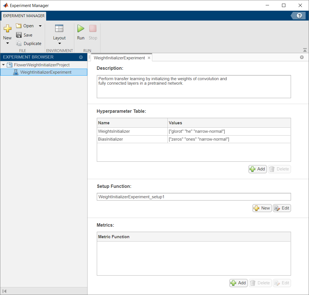
Task: Edit the setup function
Action: coord(282,208)
